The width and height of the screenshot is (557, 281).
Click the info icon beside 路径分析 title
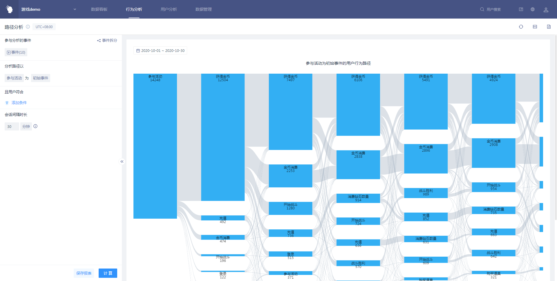(28, 27)
